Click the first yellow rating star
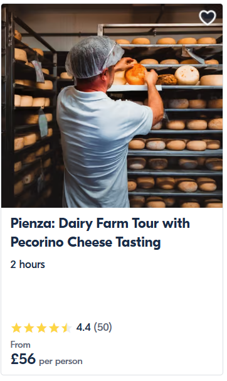Viewport: 227px width, 381px height. click(x=16, y=328)
